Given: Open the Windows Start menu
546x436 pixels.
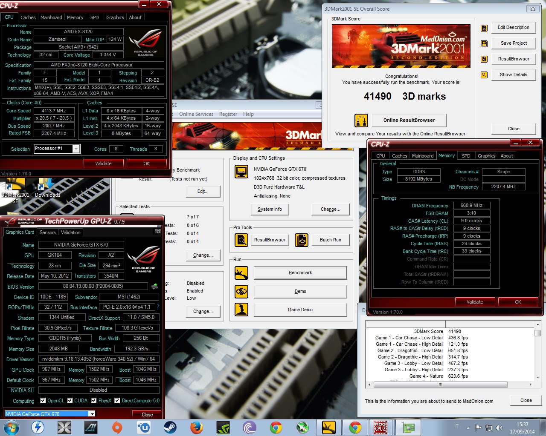Looking at the screenshot, I should click(x=11, y=427).
